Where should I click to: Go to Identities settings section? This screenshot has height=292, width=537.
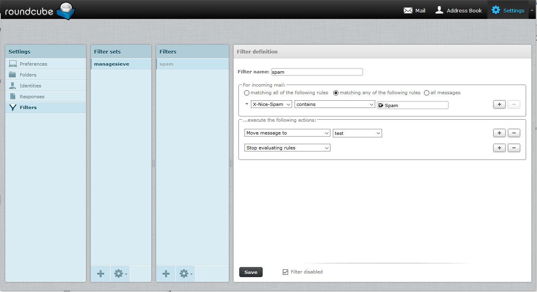tap(30, 85)
